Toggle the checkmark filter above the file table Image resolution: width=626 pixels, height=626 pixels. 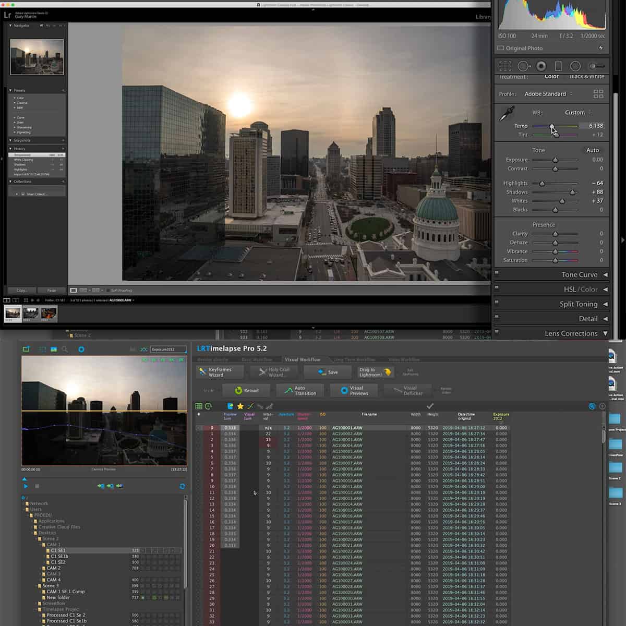[430, 405]
